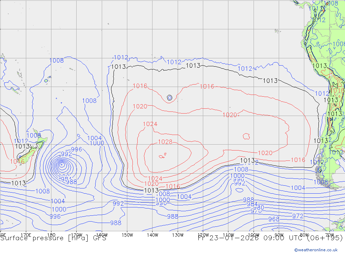Click the 170E longitude axis label
Screen dimensions: 345x253
coord(26,235)
